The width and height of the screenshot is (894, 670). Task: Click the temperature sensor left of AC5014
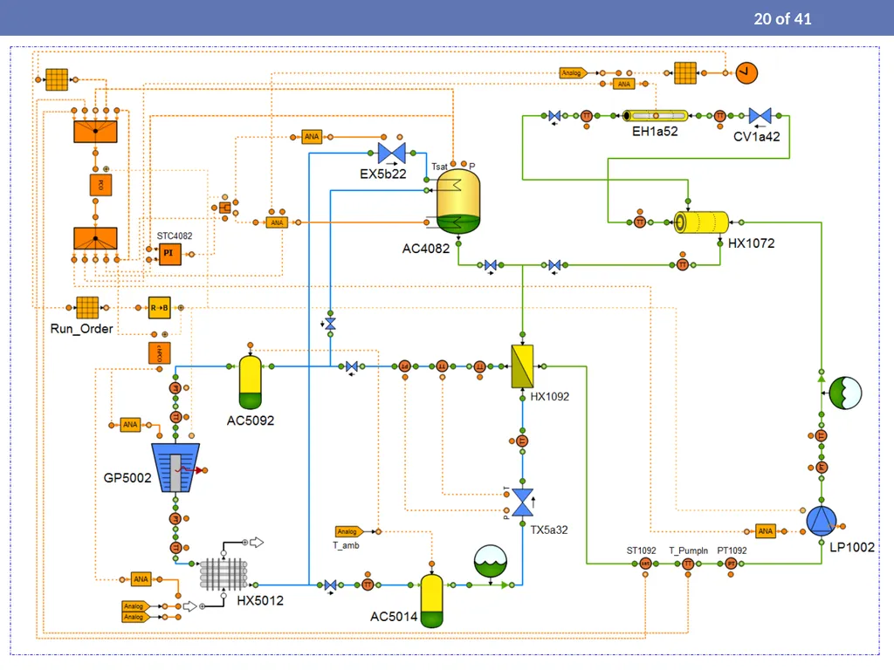pyautogui.click(x=368, y=585)
